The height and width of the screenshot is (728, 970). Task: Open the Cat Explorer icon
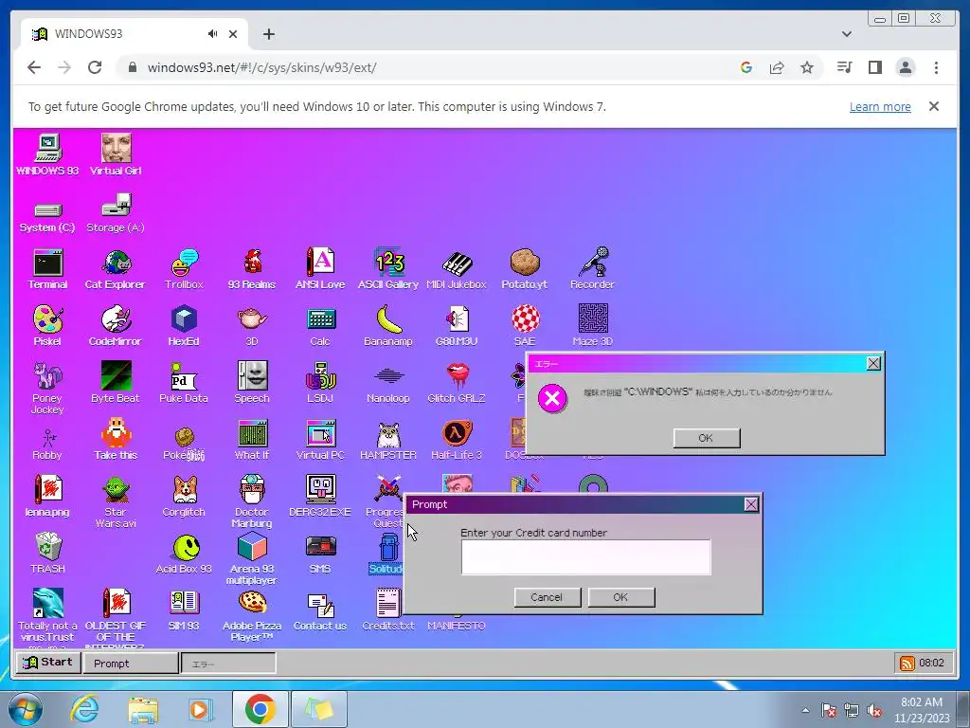(x=116, y=268)
